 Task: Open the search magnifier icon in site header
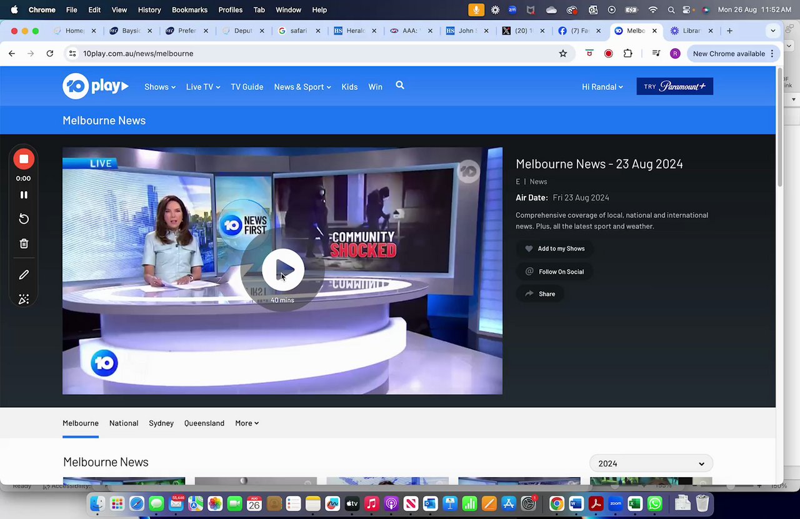400,86
